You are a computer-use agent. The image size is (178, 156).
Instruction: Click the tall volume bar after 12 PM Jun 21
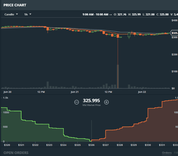[x=118, y=76]
